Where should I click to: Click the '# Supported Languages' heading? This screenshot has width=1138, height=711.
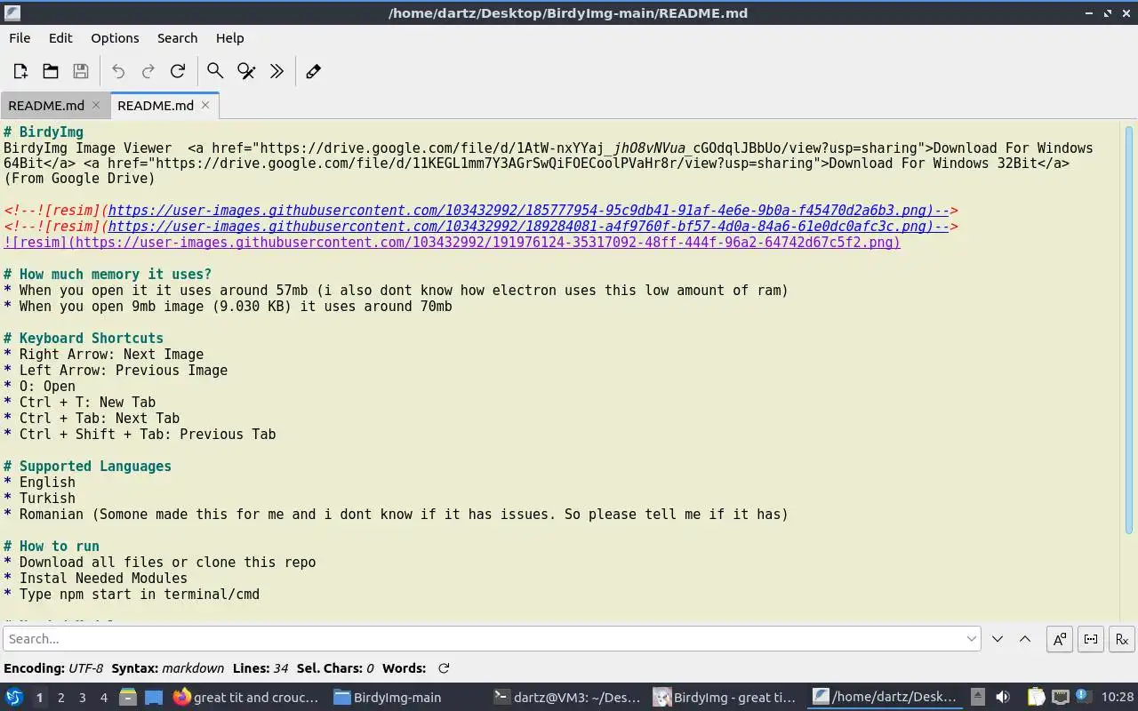coord(87,467)
